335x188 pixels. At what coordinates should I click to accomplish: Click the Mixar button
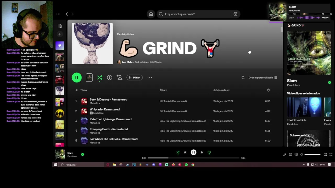pos(135,78)
